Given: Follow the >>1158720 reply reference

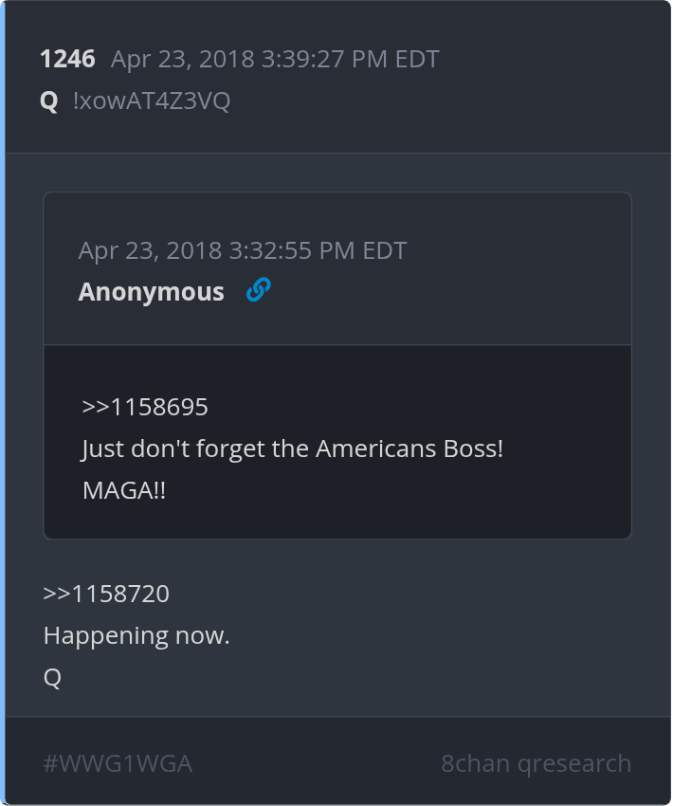Looking at the screenshot, I should click(x=106, y=594).
